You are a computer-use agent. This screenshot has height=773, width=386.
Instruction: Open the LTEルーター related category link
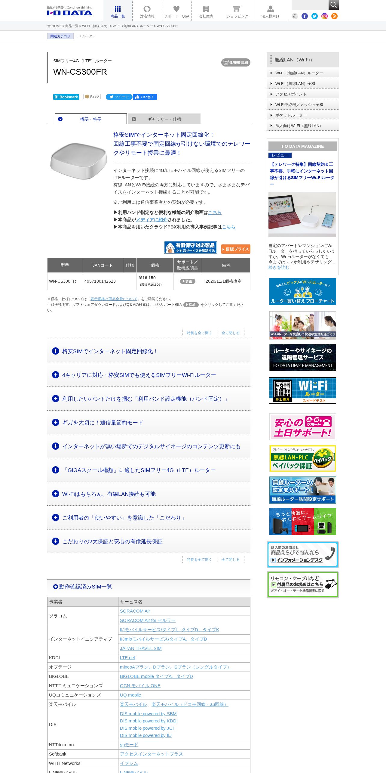pos(86,36)
